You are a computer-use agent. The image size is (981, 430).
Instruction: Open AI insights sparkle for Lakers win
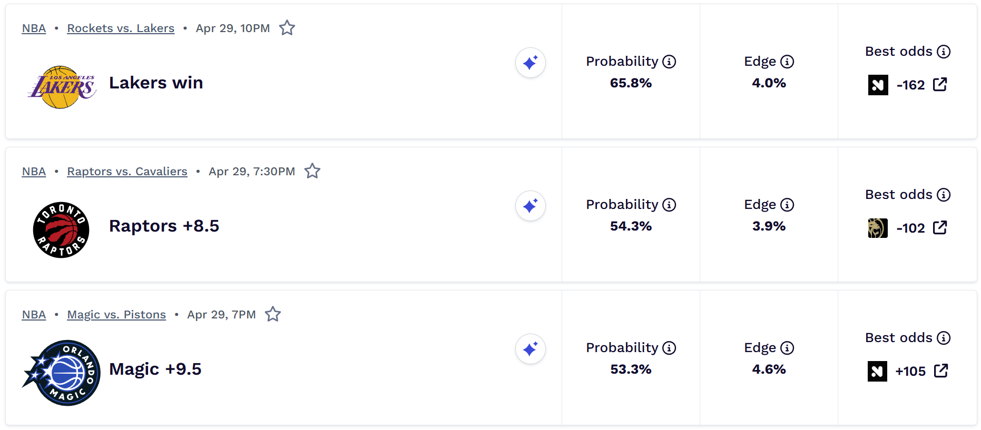pos(530,63)
